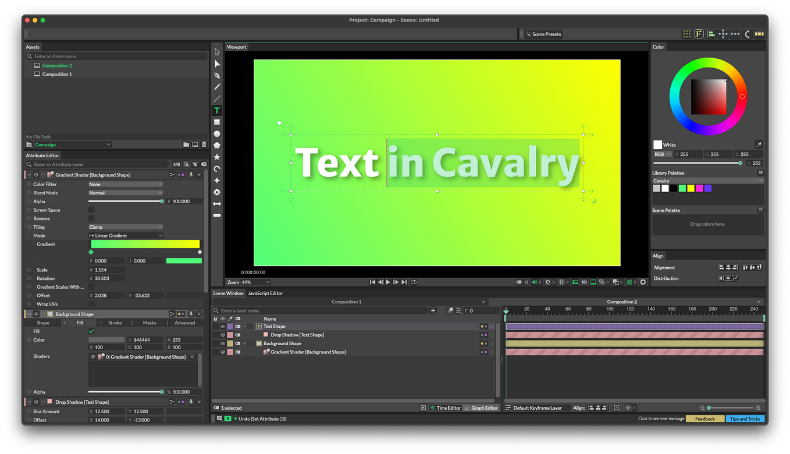Screen dimensions: 790x454
Task: Click the snapping grid icon below the viewport
Action: (562, 282)
